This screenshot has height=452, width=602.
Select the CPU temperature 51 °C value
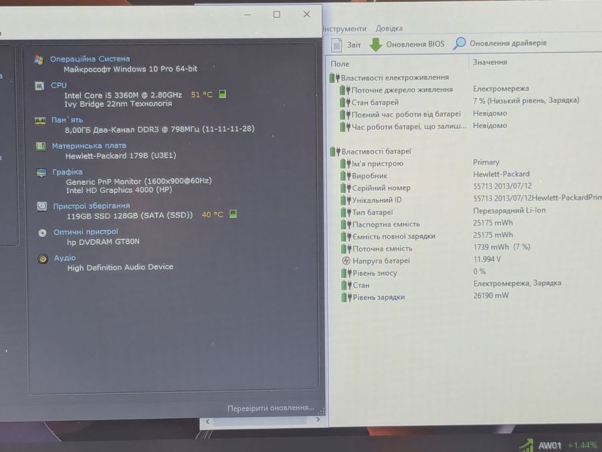tap(201, 94)
